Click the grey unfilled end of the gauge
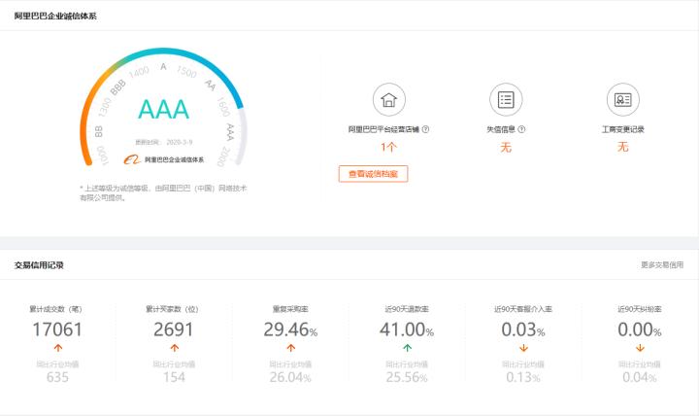 coord(242,136)
